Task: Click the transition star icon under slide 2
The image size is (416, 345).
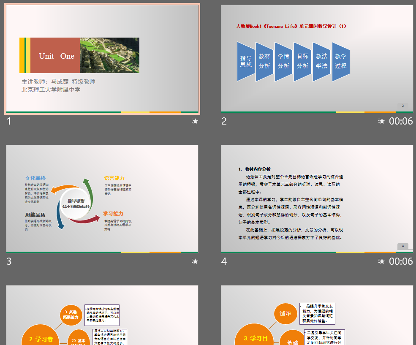Action: tap(381, 121)
